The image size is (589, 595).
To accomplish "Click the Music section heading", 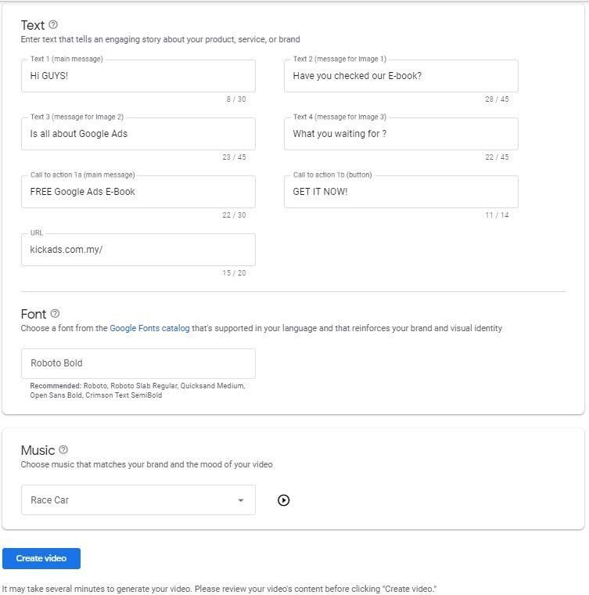I will click(x=38, y=450).
